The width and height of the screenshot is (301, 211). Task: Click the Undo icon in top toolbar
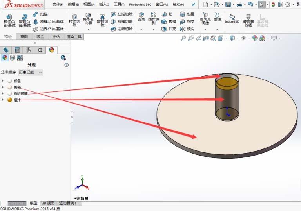(250, 4)
